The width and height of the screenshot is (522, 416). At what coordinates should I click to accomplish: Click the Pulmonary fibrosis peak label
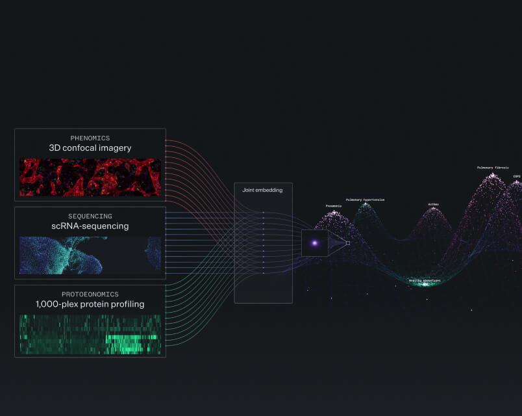493,168
